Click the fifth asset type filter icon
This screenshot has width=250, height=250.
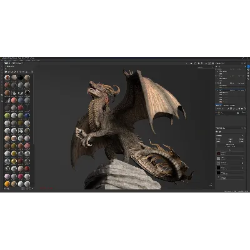pyautogui.click(x=17, y=72)
